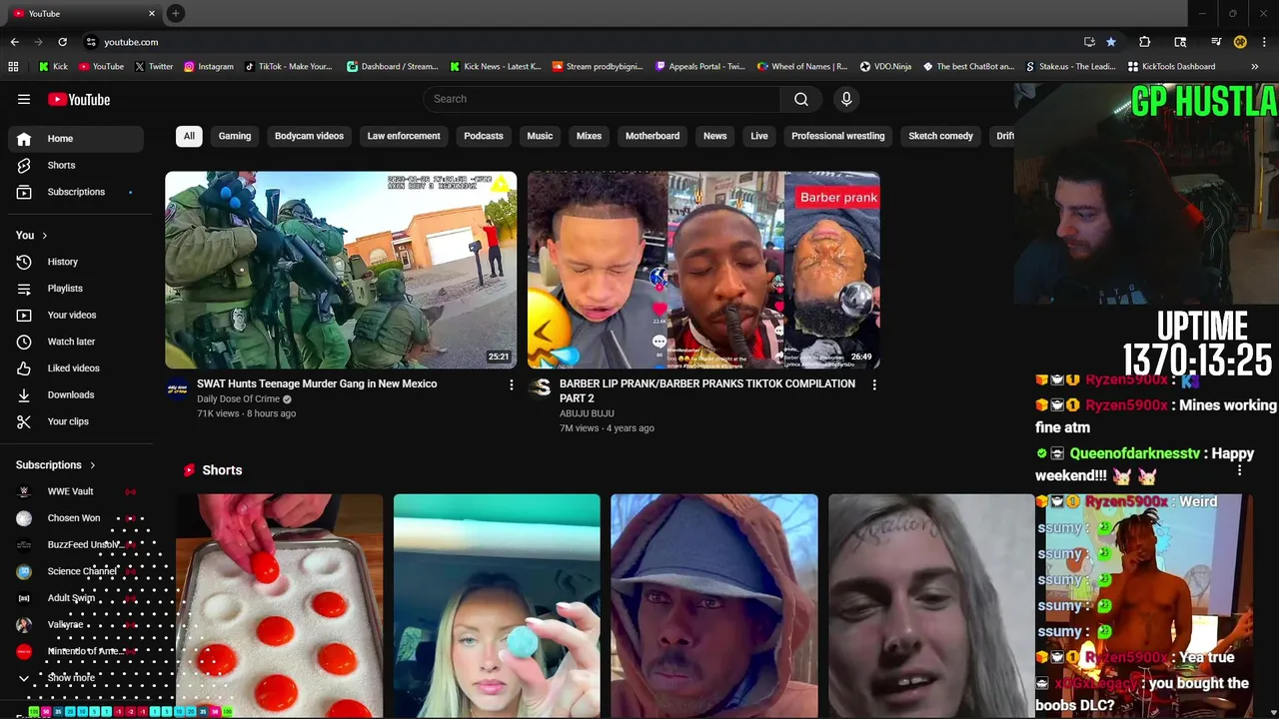Click the bookmark star in address bar

point(1111,42)
